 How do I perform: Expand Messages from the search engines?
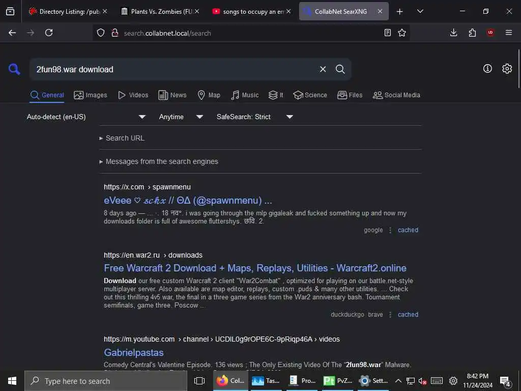coord(159,161)
